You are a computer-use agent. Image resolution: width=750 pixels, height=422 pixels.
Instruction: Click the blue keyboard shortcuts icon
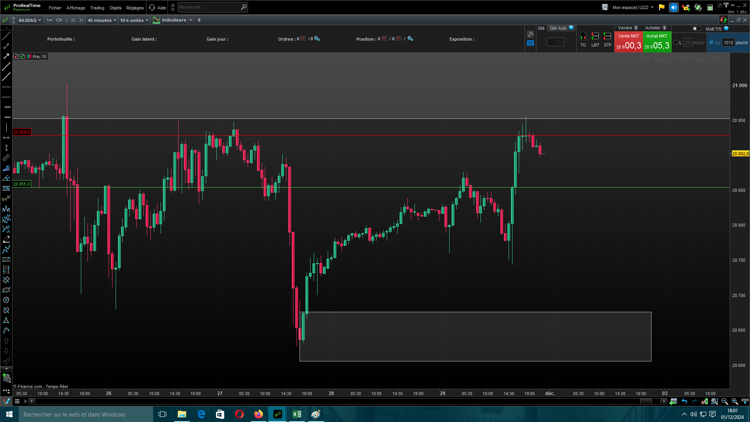click(x=530, y=43)
